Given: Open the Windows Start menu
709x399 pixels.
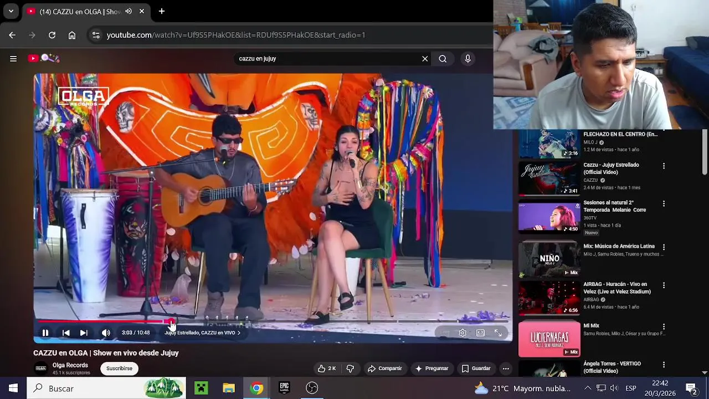Looking at the screenshot, I should coord(13,388).
